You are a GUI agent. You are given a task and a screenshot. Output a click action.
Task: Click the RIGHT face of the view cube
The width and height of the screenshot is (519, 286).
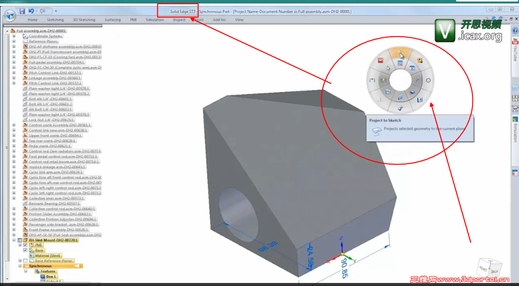click(x=483, y=269)
